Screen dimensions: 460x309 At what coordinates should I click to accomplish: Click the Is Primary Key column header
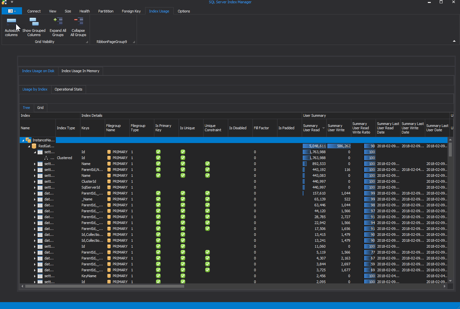coord(166,128)
